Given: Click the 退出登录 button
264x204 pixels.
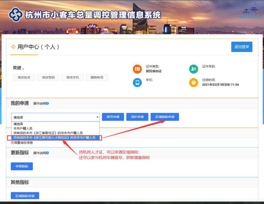Looking at the screenshot, I should tap(242, 47).
